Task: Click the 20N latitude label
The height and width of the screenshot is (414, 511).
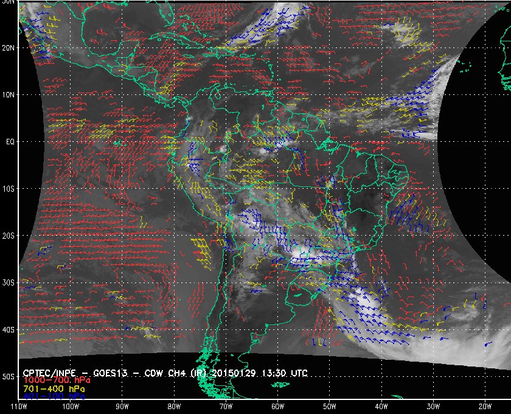Action: (x=8, y=47)
